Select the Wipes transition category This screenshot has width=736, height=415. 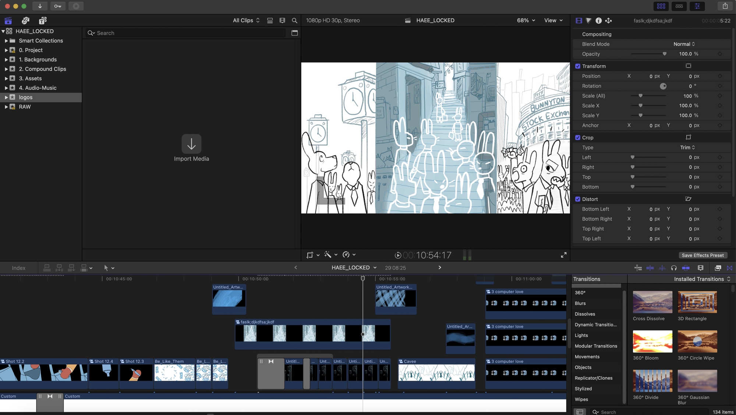click(581, 399)
